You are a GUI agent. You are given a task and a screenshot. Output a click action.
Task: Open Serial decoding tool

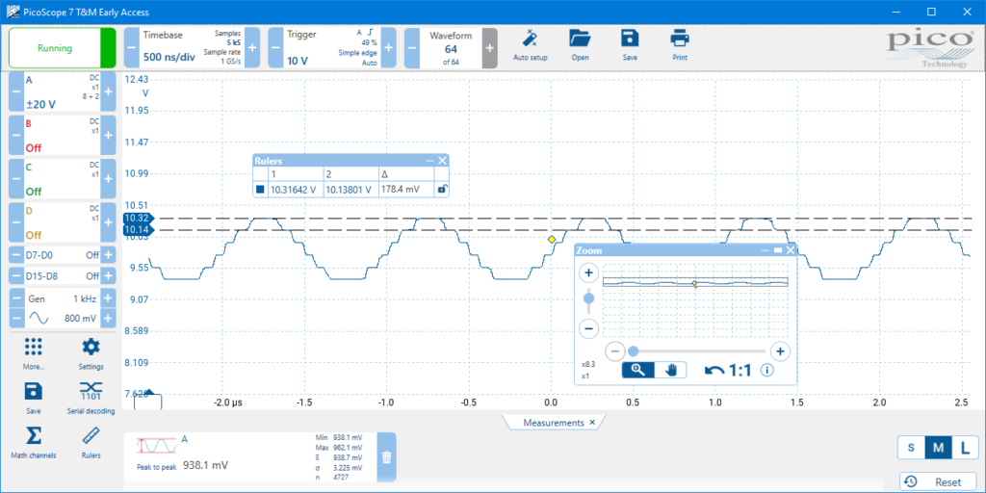91,391
